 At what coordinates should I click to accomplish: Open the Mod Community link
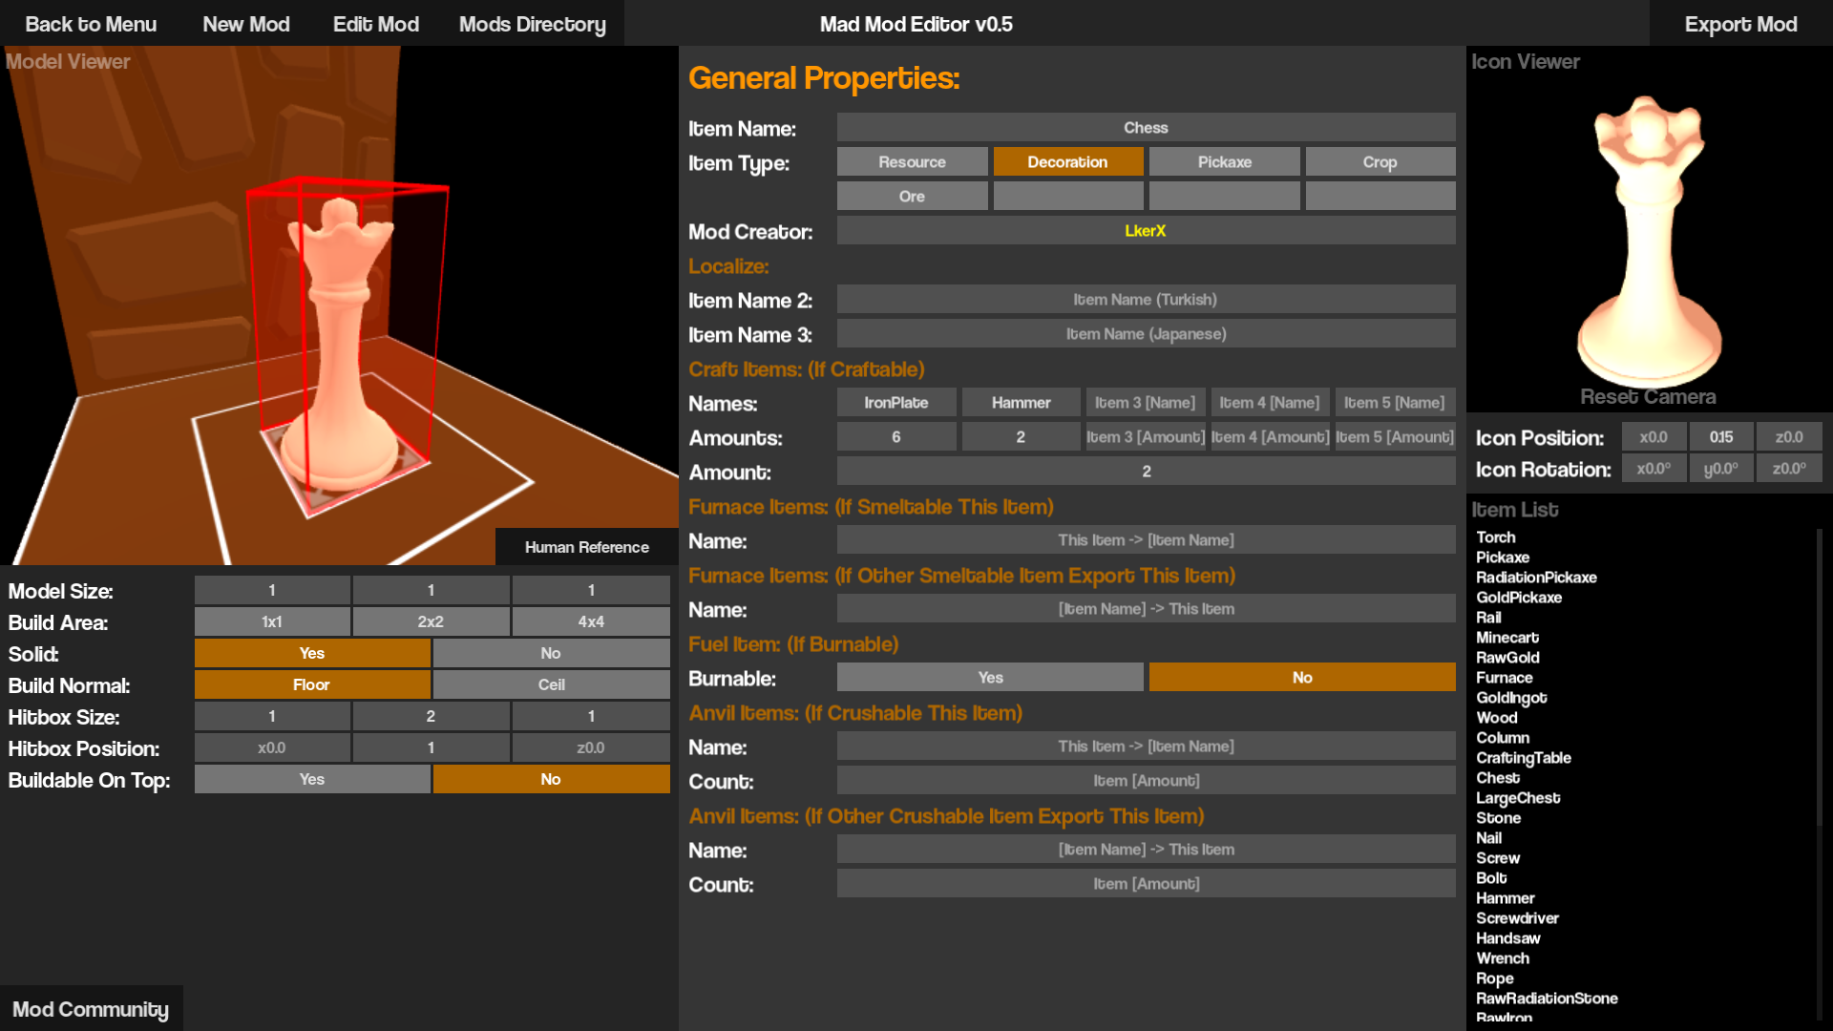pos(91,1009)
